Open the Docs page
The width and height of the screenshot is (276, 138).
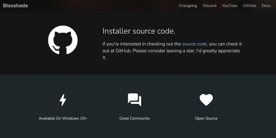click(x=266, y=6)
